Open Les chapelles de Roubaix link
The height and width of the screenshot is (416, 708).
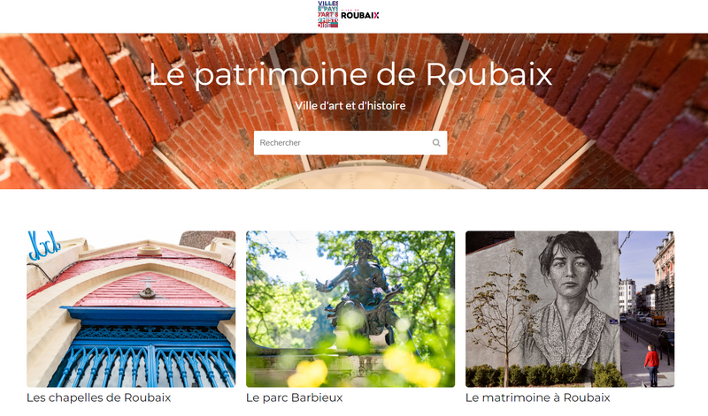[x=99, y=397]
